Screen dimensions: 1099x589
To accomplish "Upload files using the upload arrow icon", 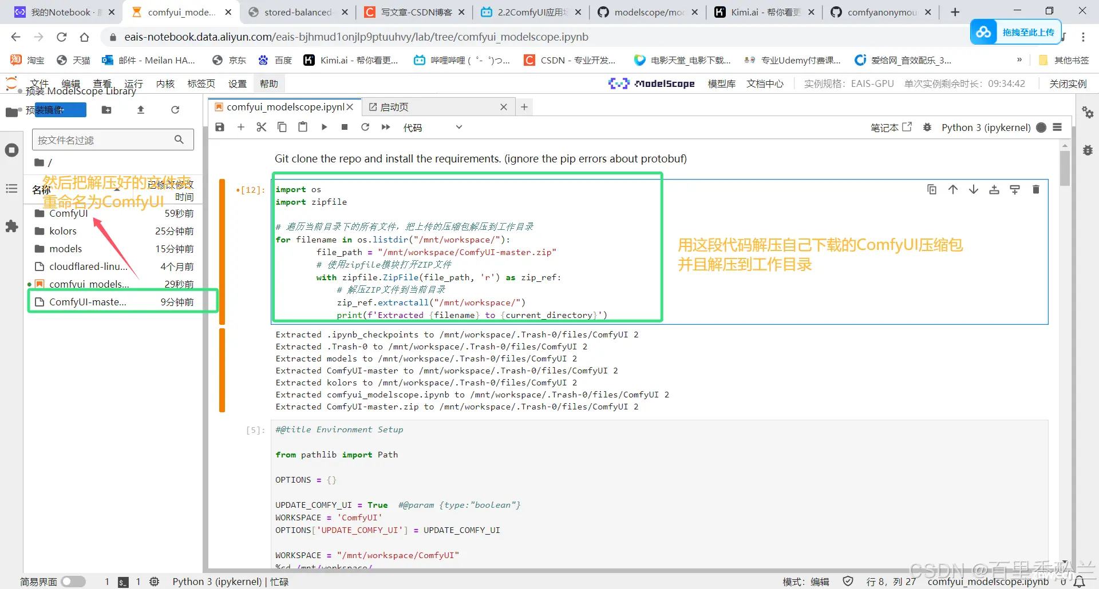I will tap(141, 110).
